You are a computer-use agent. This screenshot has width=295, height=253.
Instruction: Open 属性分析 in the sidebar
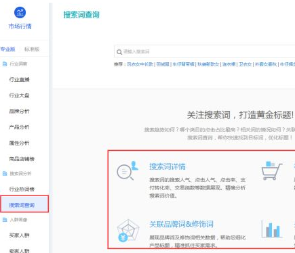(x=19, y=143)
